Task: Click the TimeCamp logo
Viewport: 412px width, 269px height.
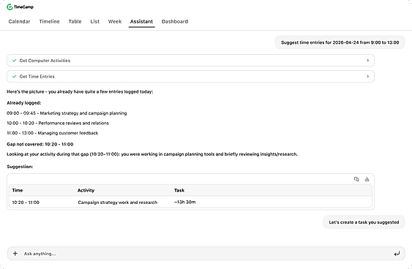Action: (20, 7)
